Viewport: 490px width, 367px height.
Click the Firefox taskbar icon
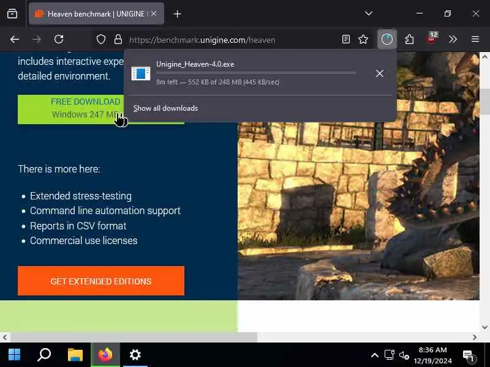click(105, 355)
